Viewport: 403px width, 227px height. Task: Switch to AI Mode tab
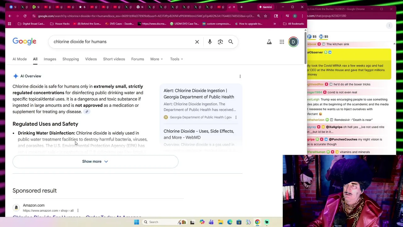[20, 59]
